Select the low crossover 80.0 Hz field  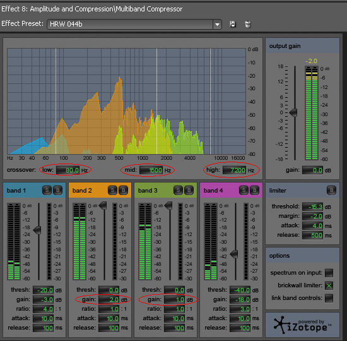click(x=68, y=170)
